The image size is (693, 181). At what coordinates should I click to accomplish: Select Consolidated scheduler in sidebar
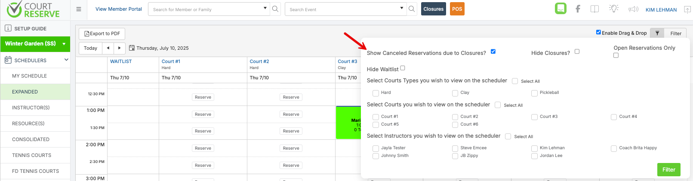(31, 139)
